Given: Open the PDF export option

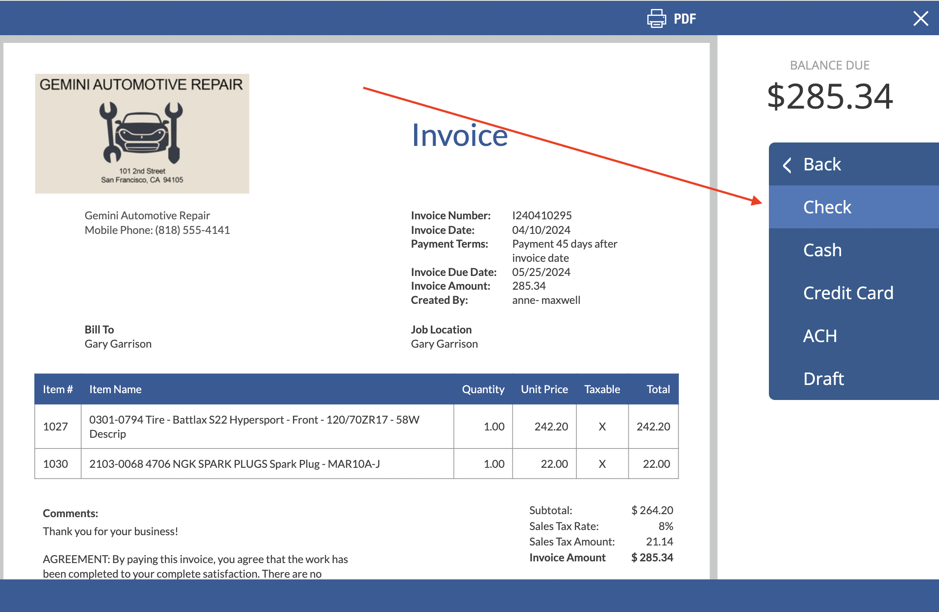Looking at the screenshot, I should pyautogui.click(x=684, y=18).
